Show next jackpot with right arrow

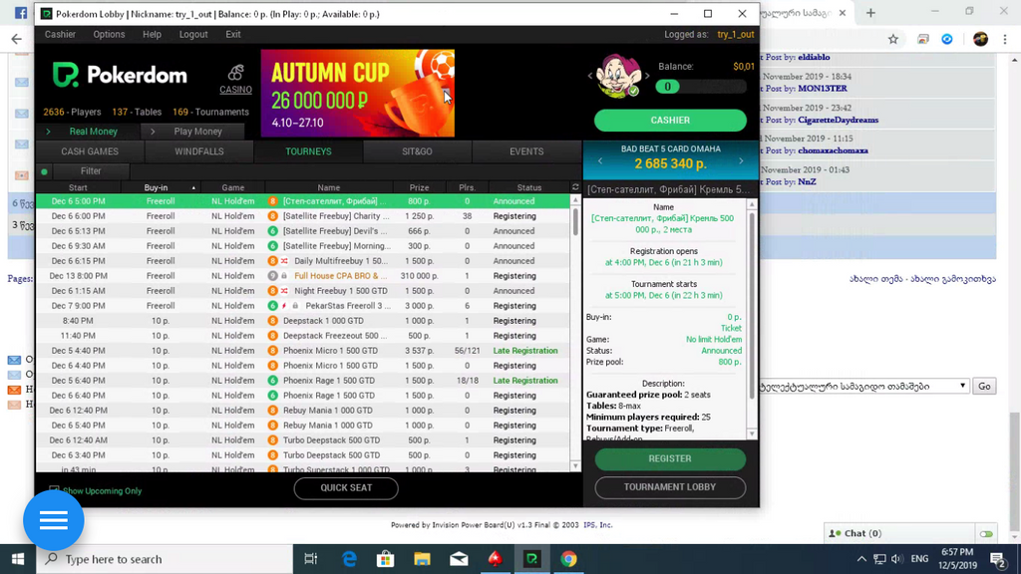pos(741,160)
